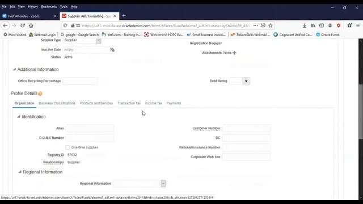
Task: Open the gift what's new icon
Action: 349,25
